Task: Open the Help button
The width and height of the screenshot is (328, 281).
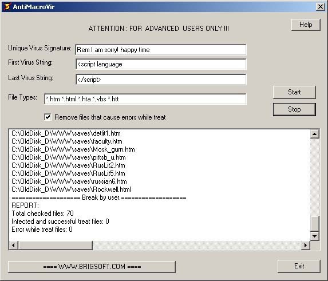Action: click(x=306, y=25)
